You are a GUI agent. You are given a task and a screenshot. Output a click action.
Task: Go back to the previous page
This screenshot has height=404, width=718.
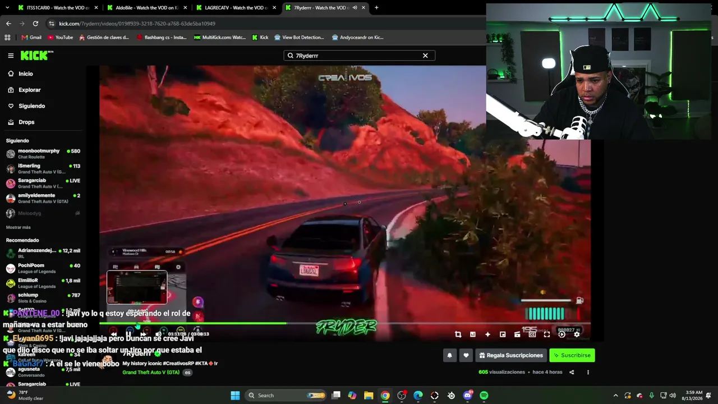tap(8, 24)
